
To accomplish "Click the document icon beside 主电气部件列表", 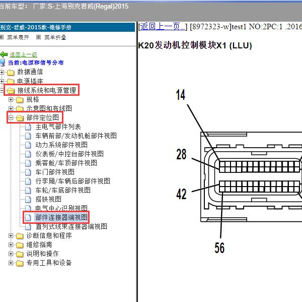I will point(29,127).
